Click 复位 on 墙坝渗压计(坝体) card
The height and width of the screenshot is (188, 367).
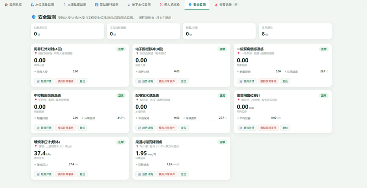click(x=82, y=174)
